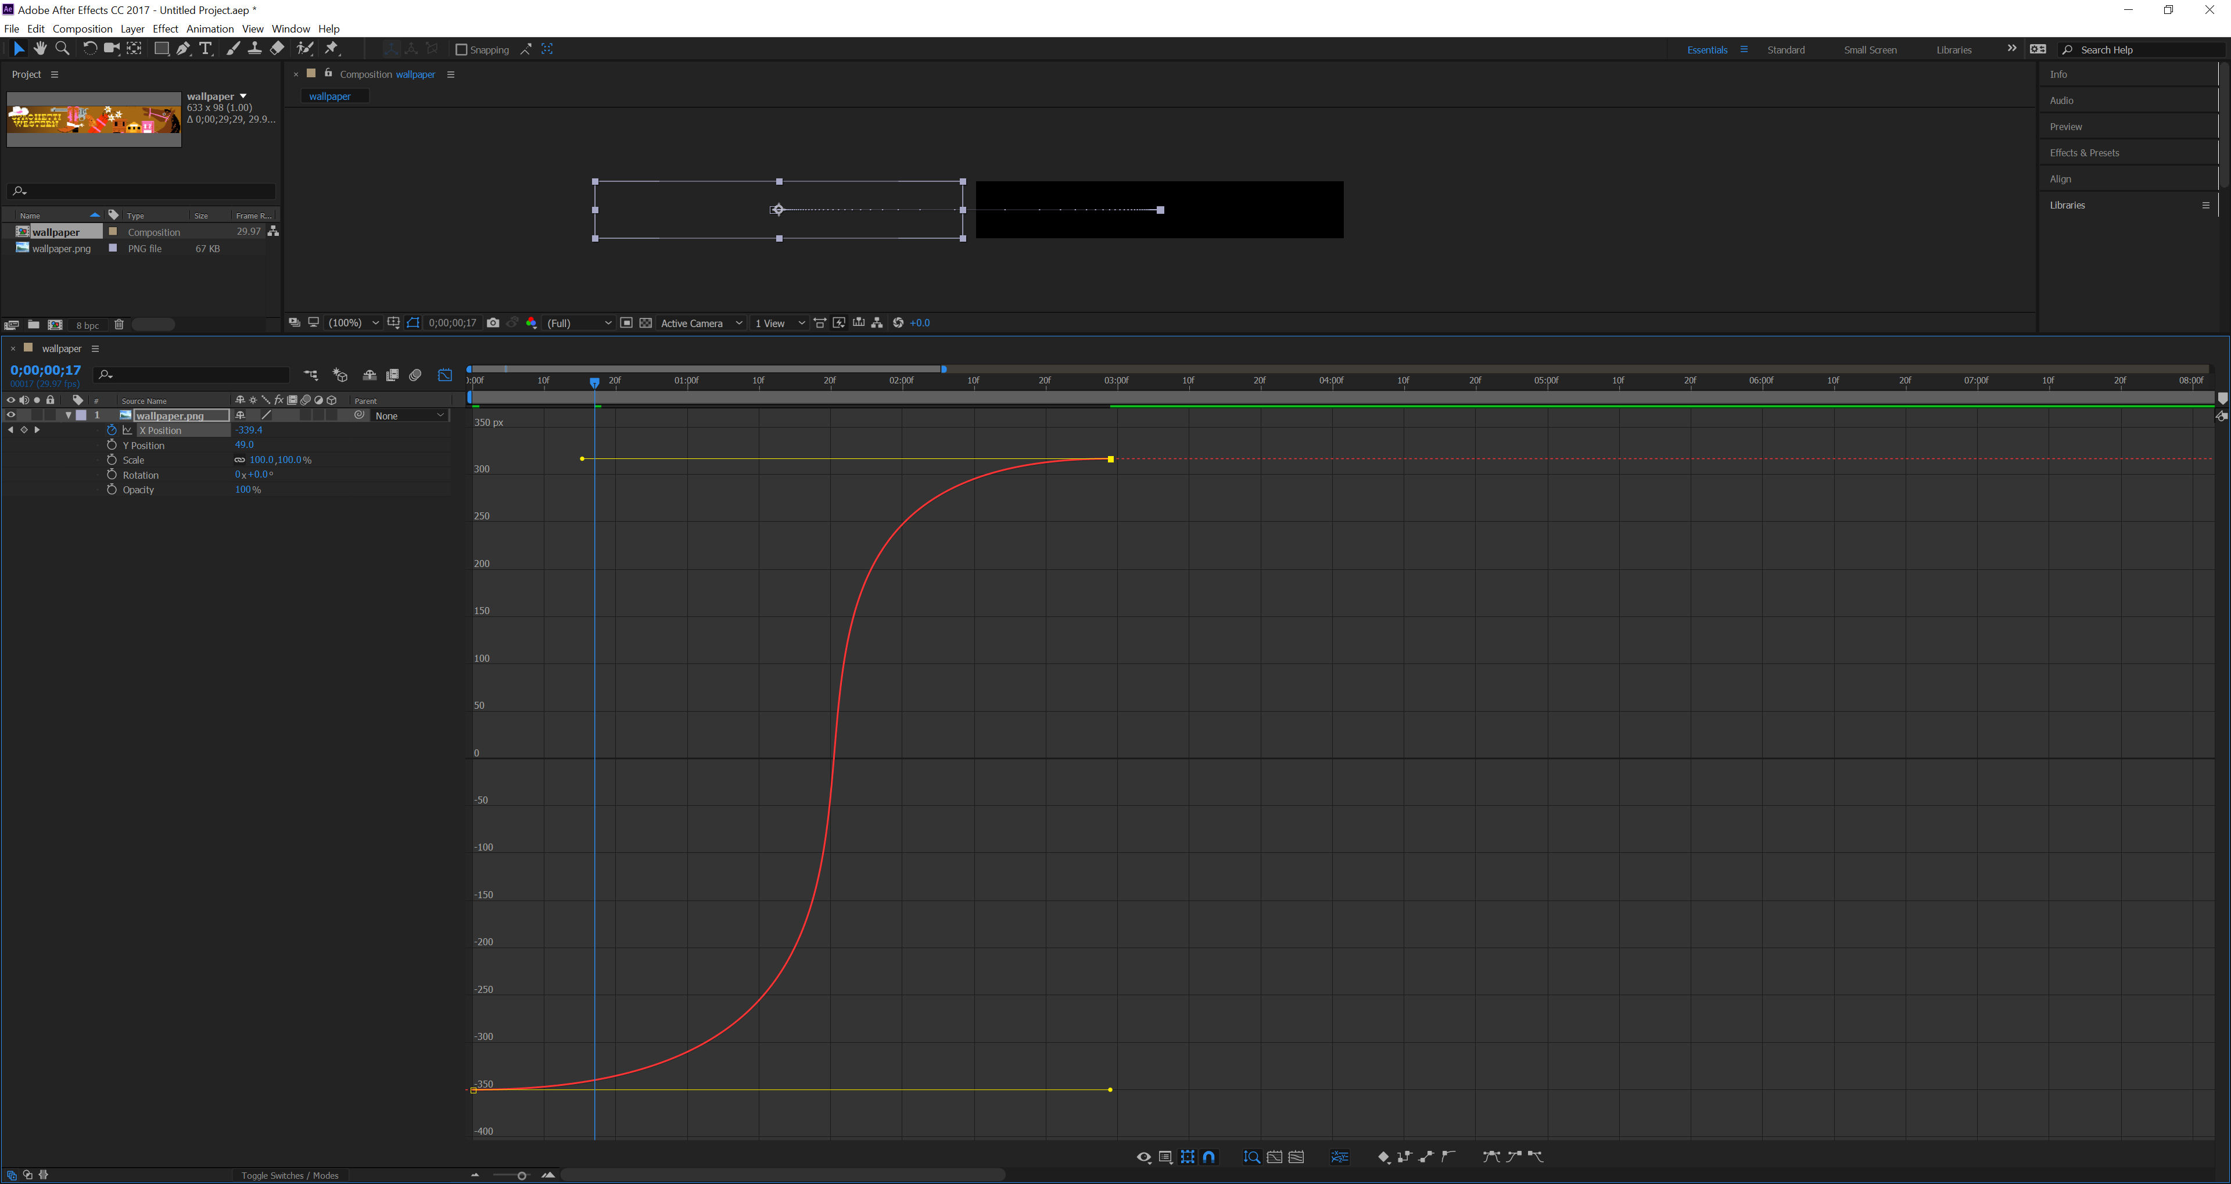
Task: Toggle the Rotation stopwatch
Action: click(x=112, y=475)
